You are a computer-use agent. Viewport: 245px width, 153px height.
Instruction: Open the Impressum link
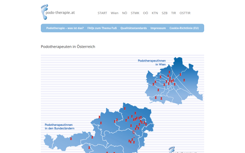pyautogui.click(x=158, y=28)
